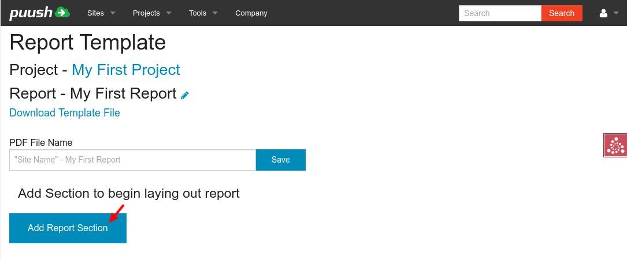This screenshot has width=627, height=260.
Task: Expand the Tools dropdown arrow
Action: (x=215, y=13)
